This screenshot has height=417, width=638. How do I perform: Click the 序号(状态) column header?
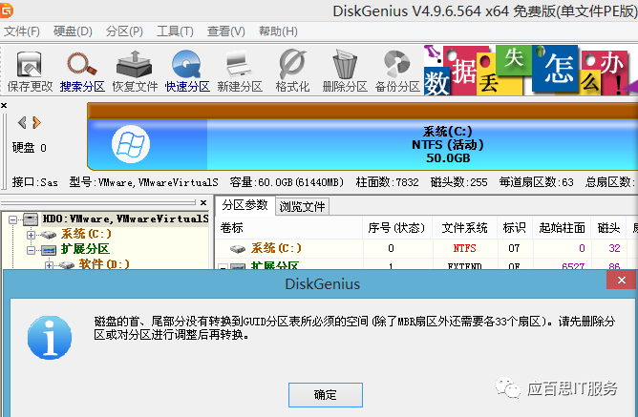pyautogui.click(x=396, y=228)
